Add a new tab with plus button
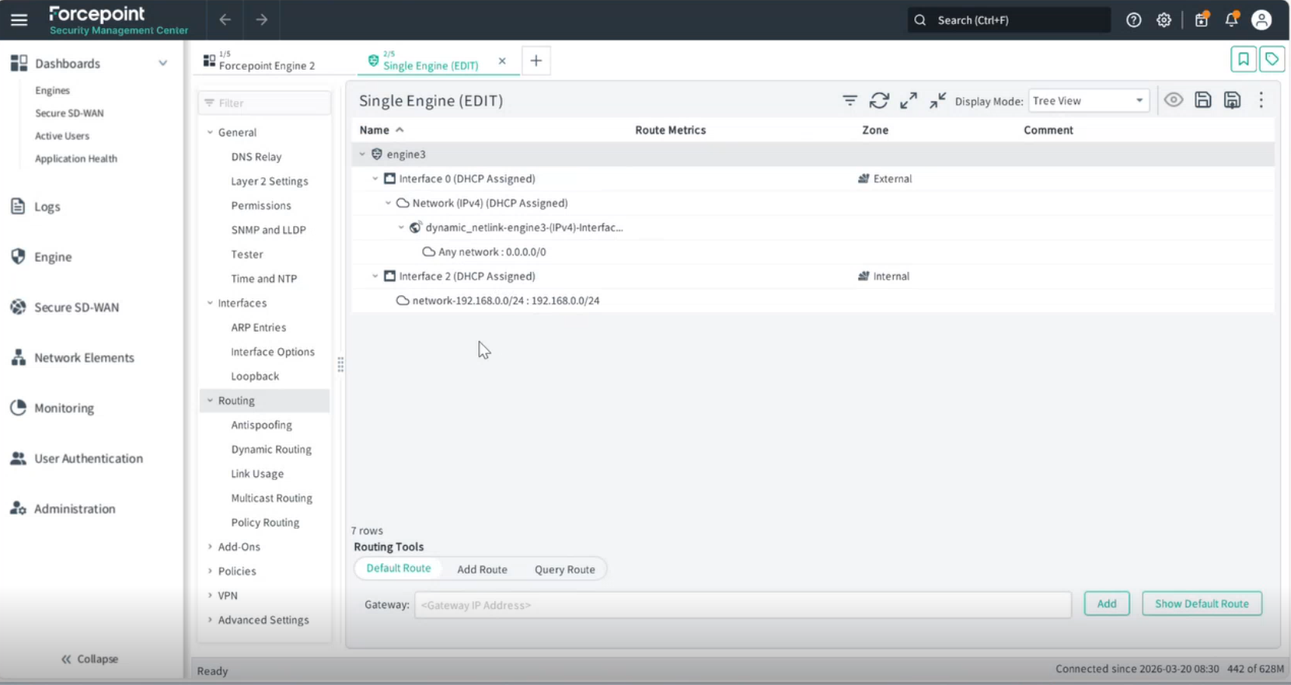1291x685 pixels. coord(536,61)
